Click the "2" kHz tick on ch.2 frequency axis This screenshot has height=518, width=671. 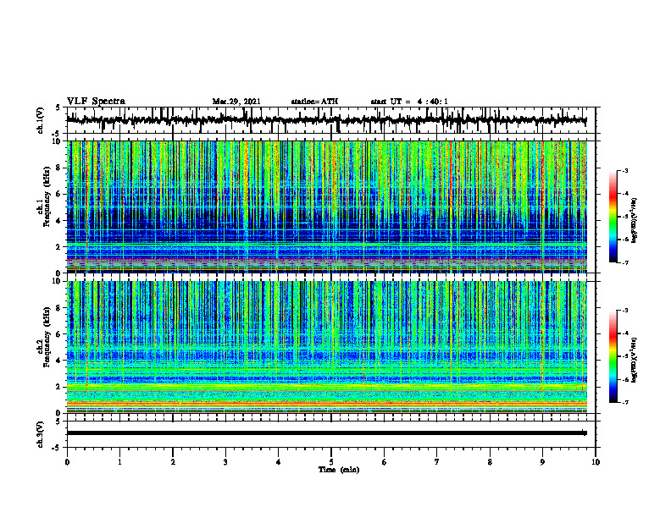[58, 387]
